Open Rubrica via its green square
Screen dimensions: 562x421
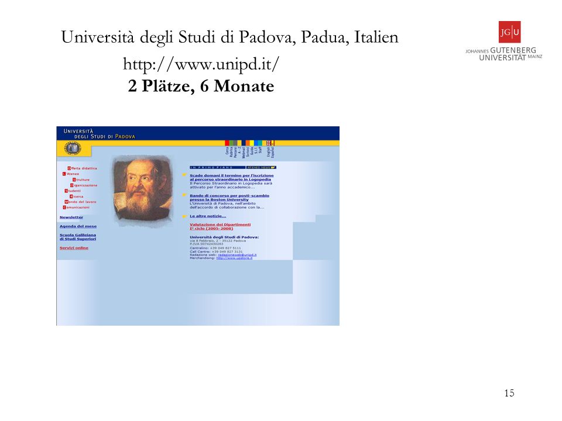pos(231,143)
